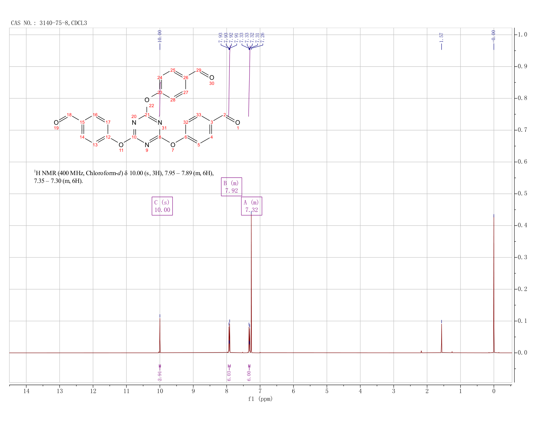Screen dimensions: 558x431
Task: Select nitrogen atom numbered 9 in the structure
Action: click(147, 145)
